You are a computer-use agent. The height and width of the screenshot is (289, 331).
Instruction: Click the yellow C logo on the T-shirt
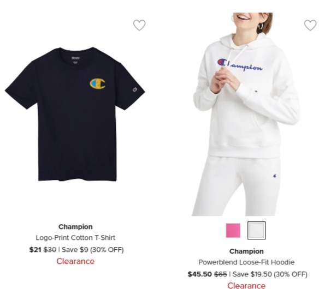pos(97,83)
